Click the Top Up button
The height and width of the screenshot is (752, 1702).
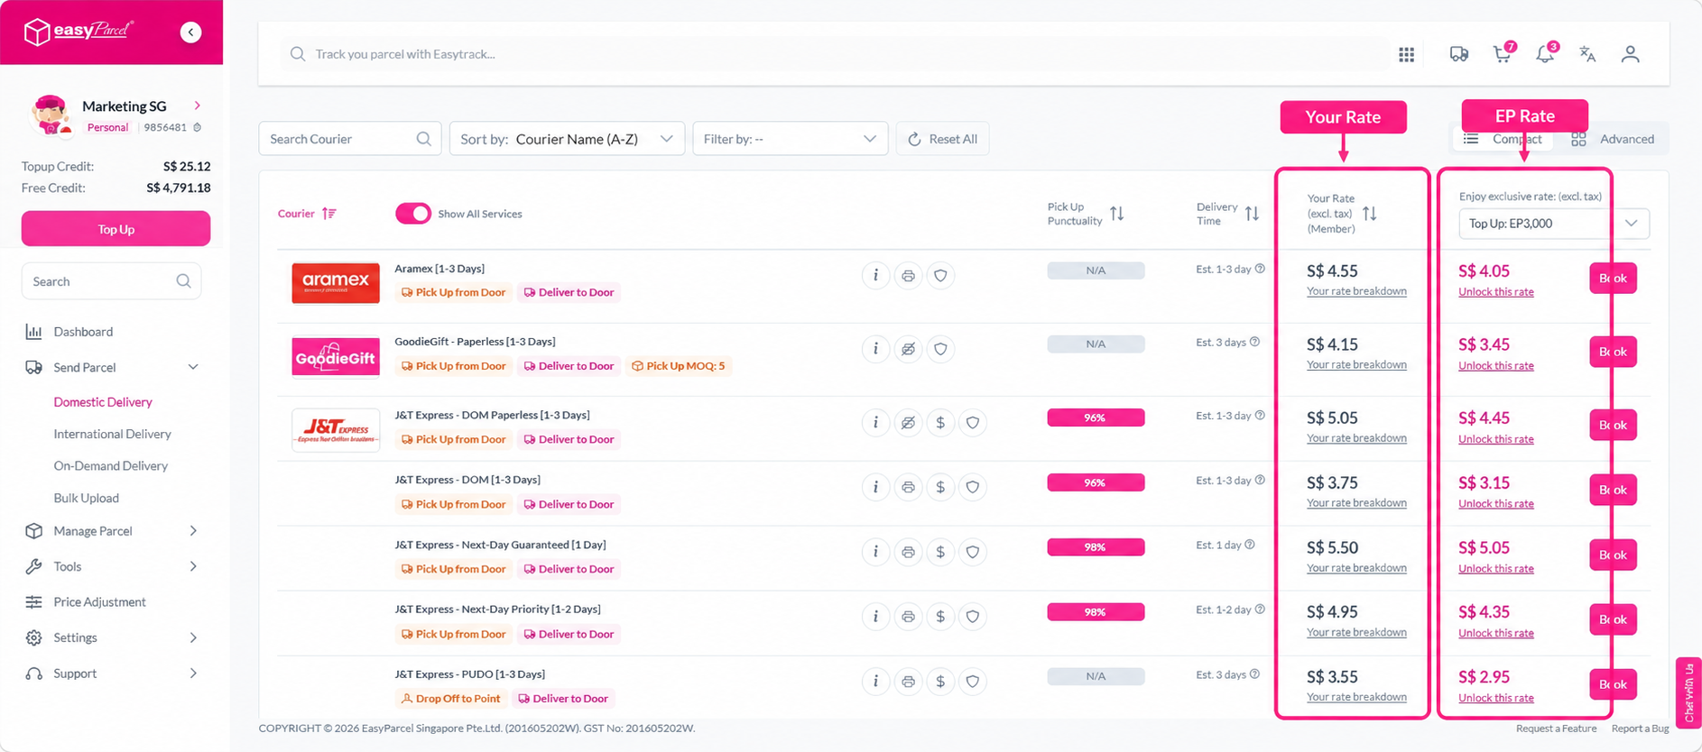(x=116, y=229)
